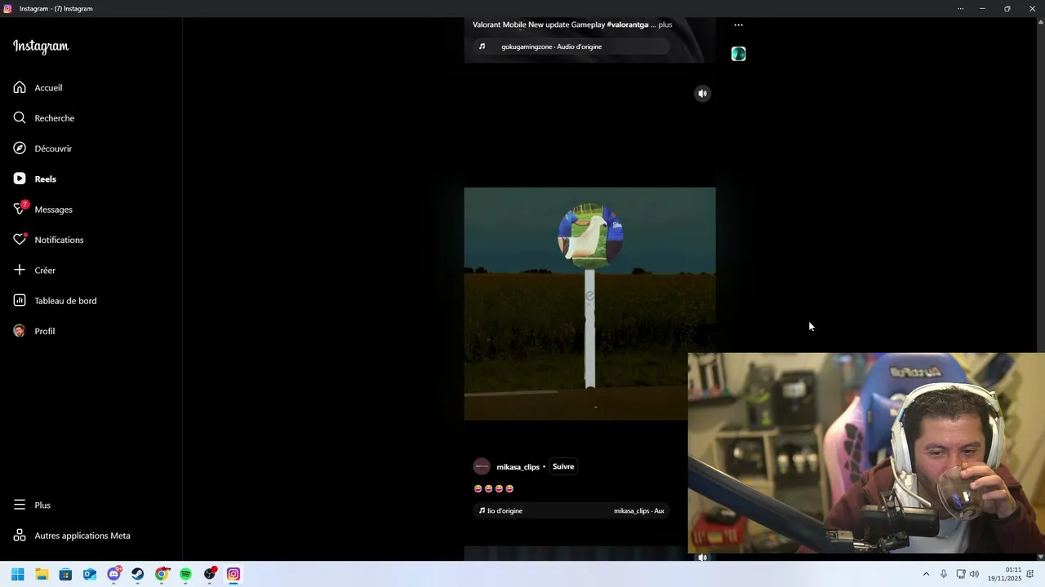Open clock and date flyout
Viewport: 1045px width, 587px height.
pyautogui.click(x=1005, y=574)
